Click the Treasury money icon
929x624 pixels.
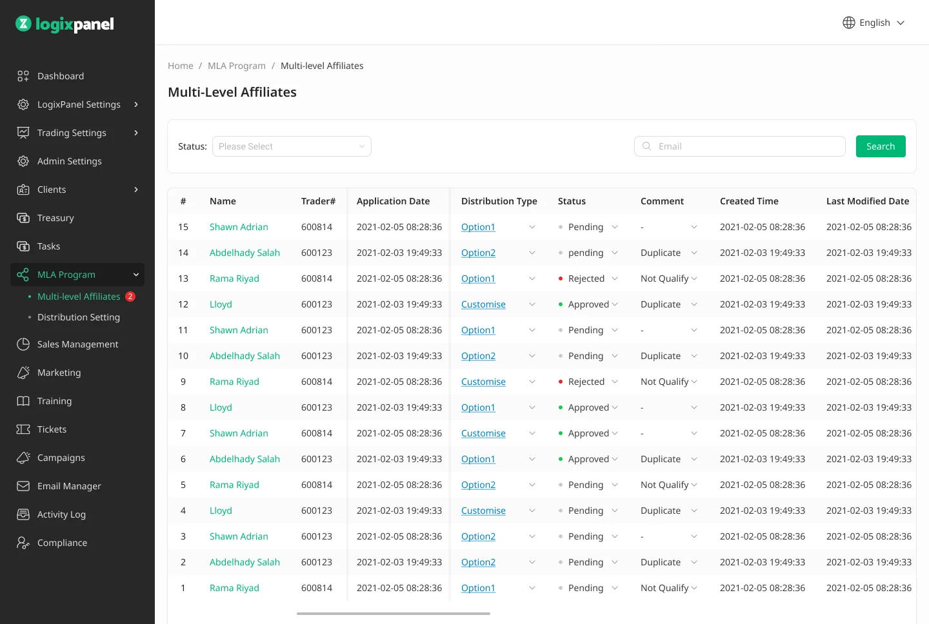(x=23, y=218)
